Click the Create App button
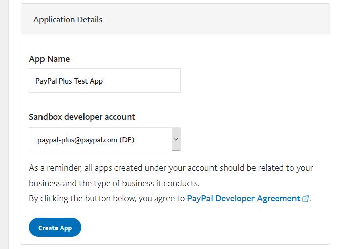 coord(55,227)
